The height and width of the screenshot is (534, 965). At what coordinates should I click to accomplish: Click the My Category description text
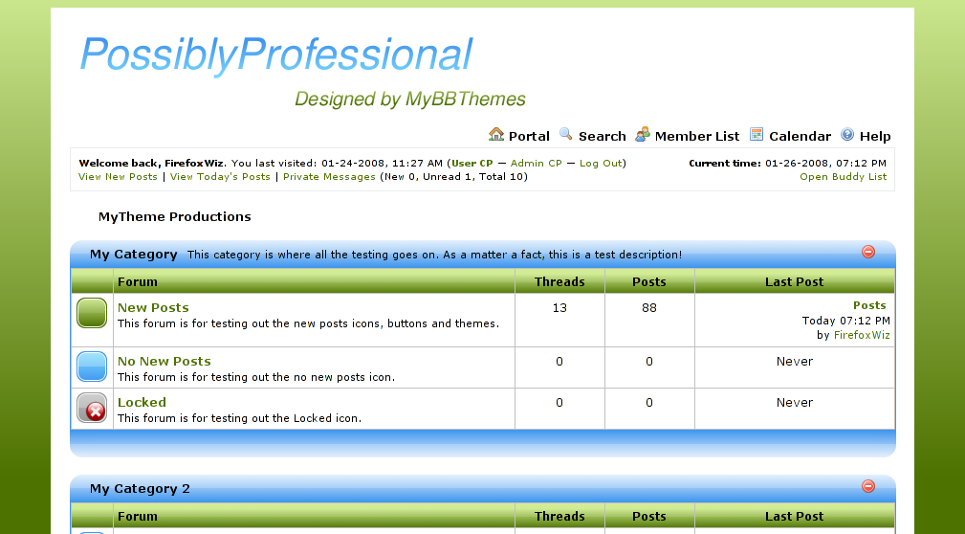click(434, 255)
